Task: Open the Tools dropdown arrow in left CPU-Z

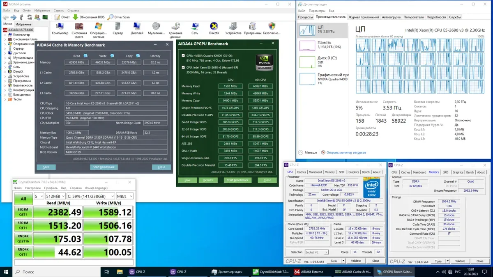Action: 344,261
